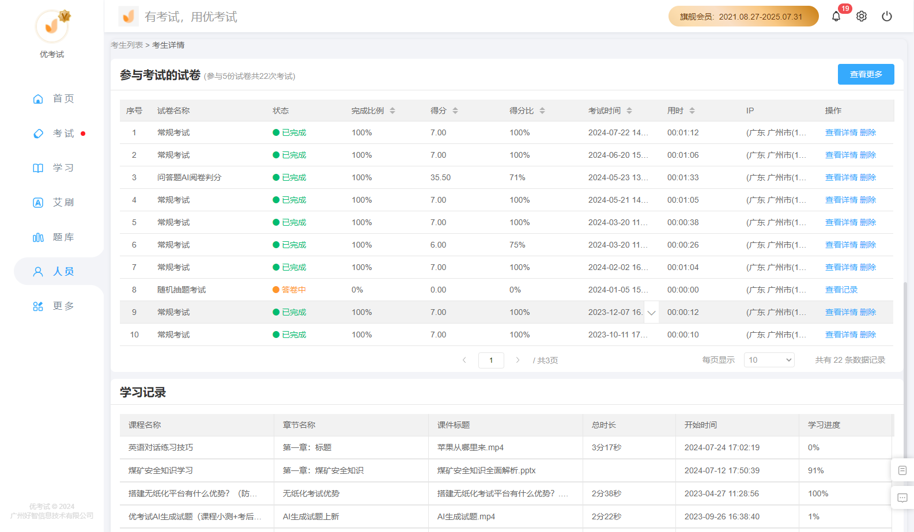Click the 查看更多 button

(x=866, y=74)
